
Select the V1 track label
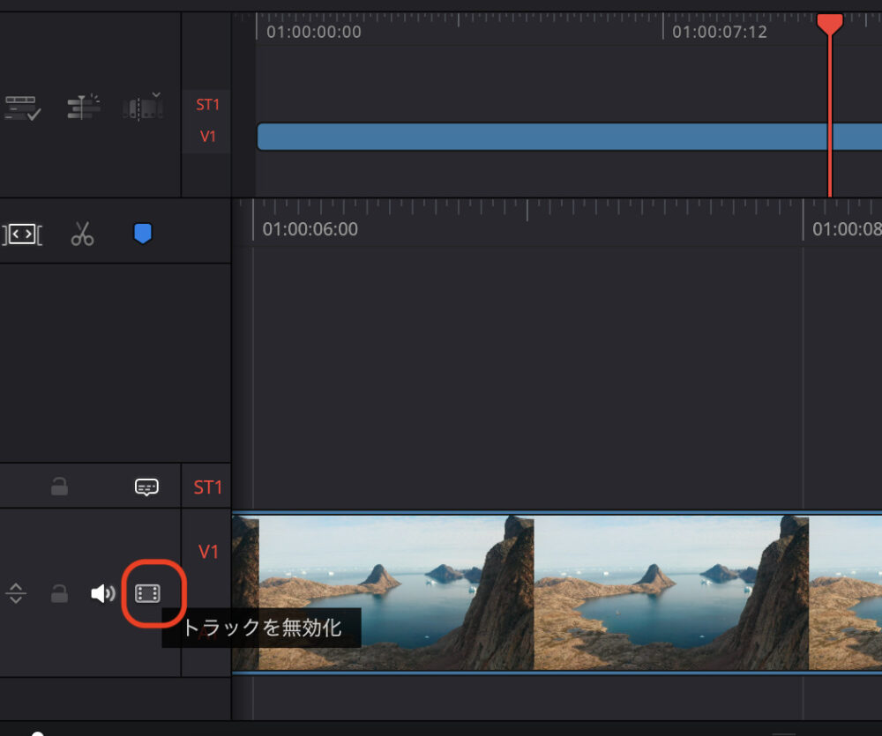tap(207, 552)
